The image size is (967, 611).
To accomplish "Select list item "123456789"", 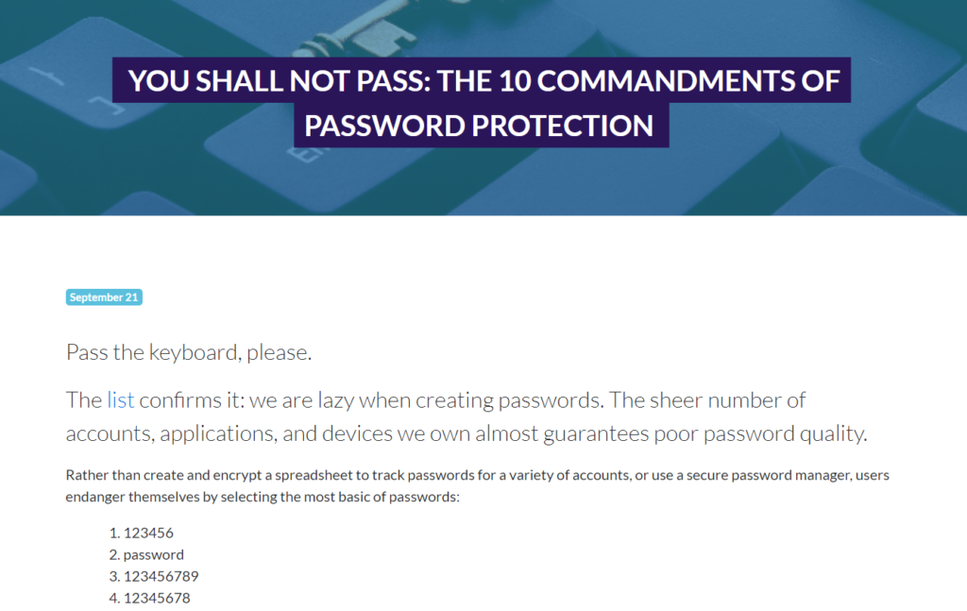I will pos(161,576).
